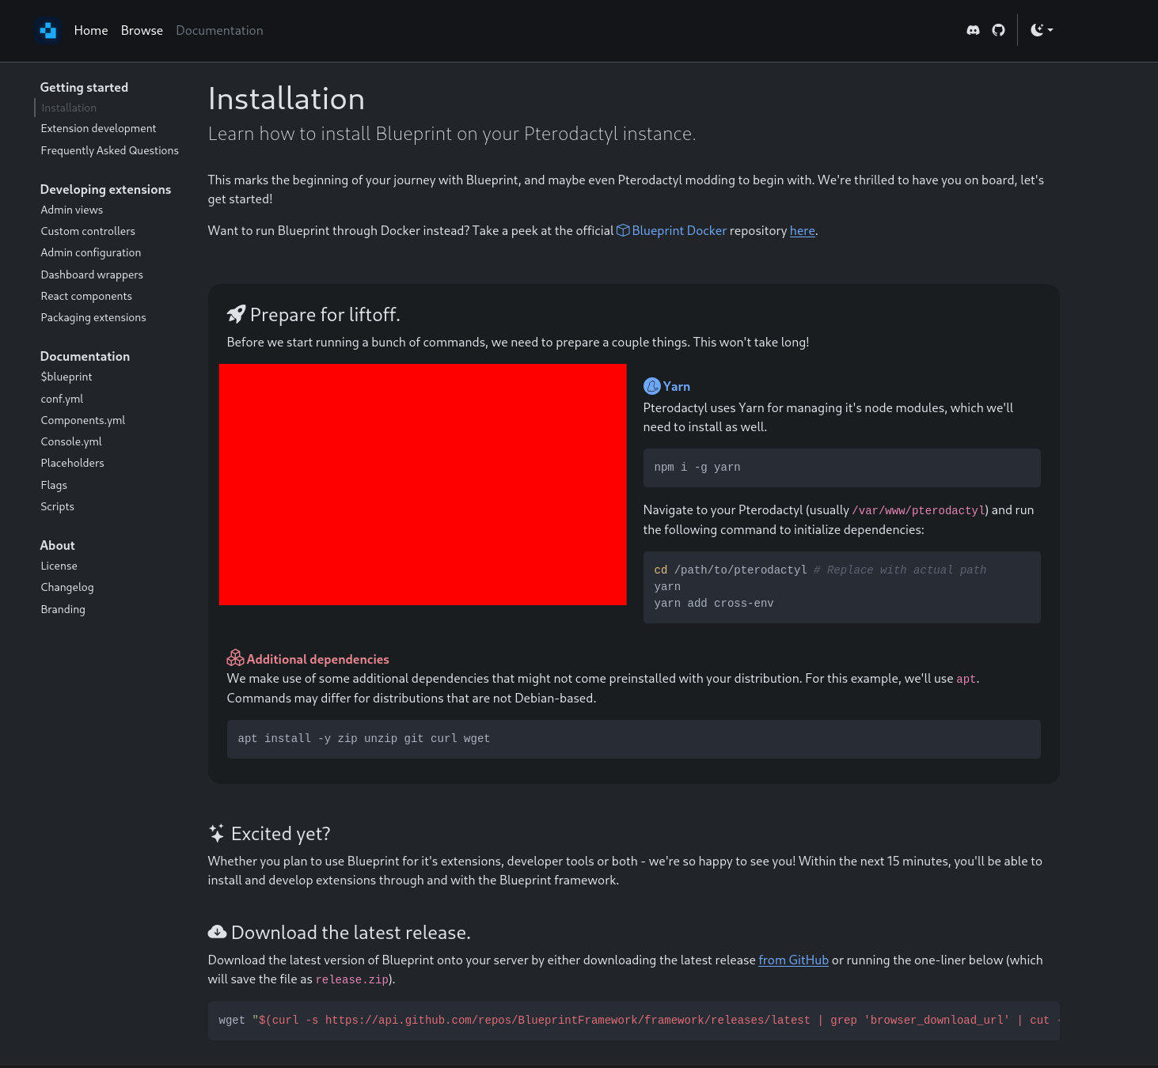
Task: Open Browse in the navbar
Action: [142, 30]
